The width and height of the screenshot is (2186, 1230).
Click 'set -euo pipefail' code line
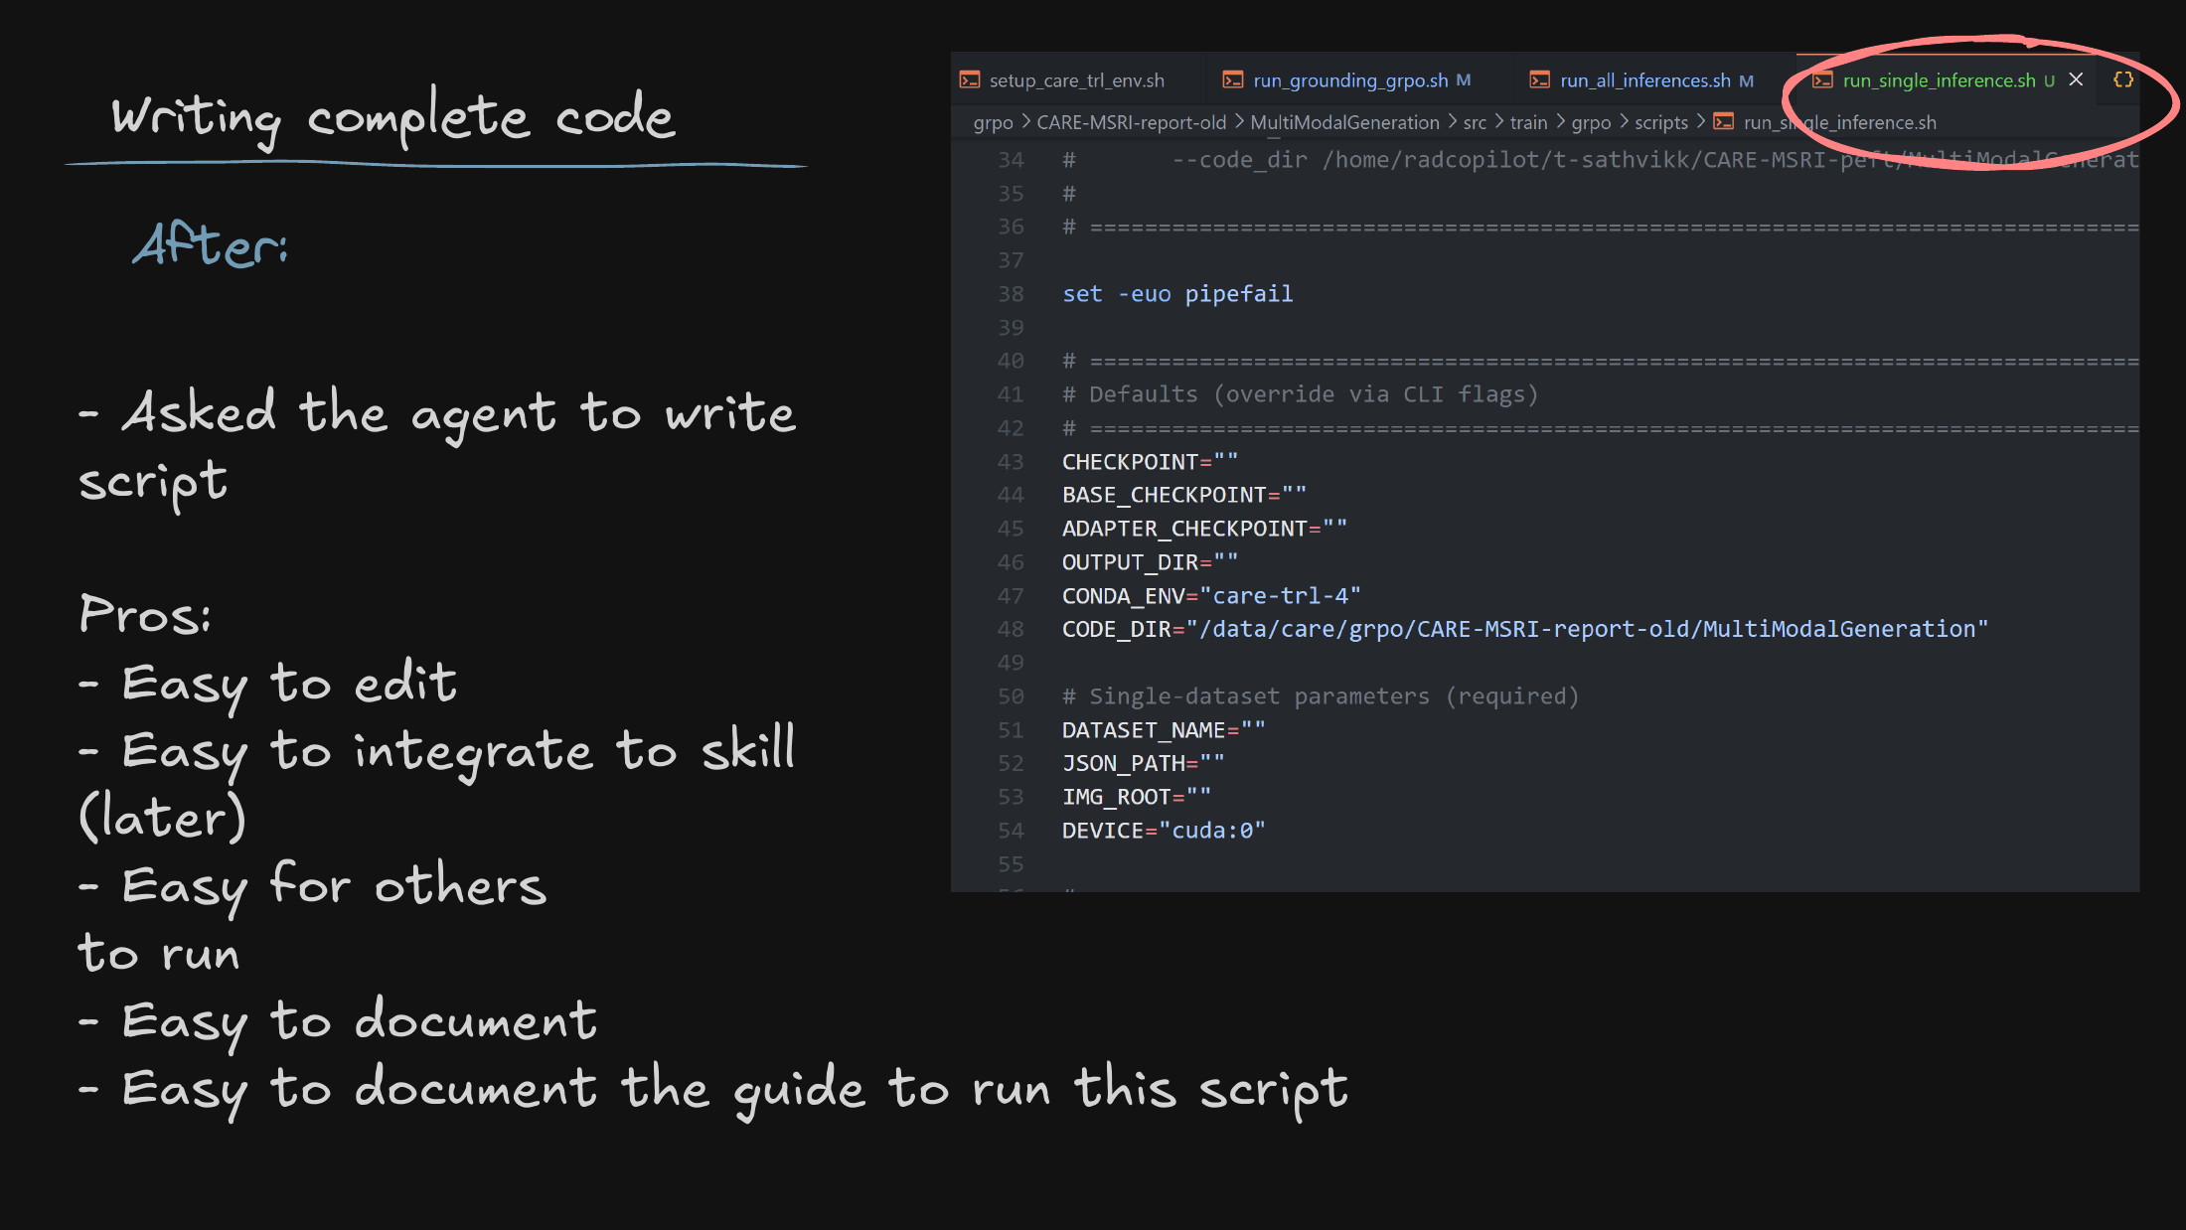1177,294
